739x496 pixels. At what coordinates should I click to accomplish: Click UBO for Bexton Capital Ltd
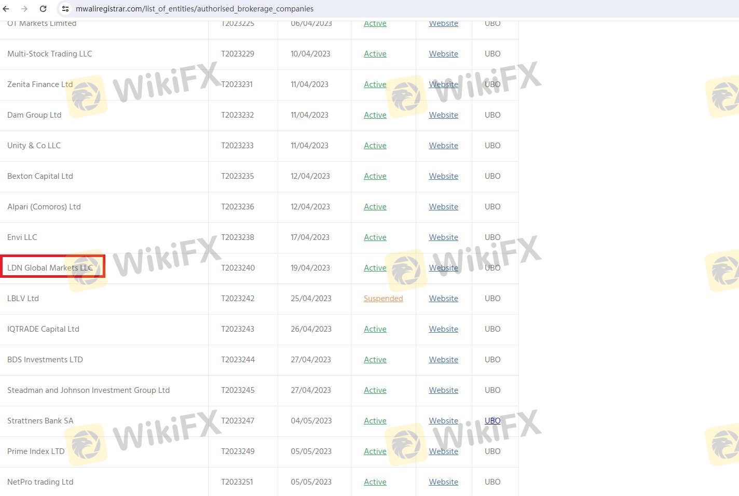click(492, 176)
